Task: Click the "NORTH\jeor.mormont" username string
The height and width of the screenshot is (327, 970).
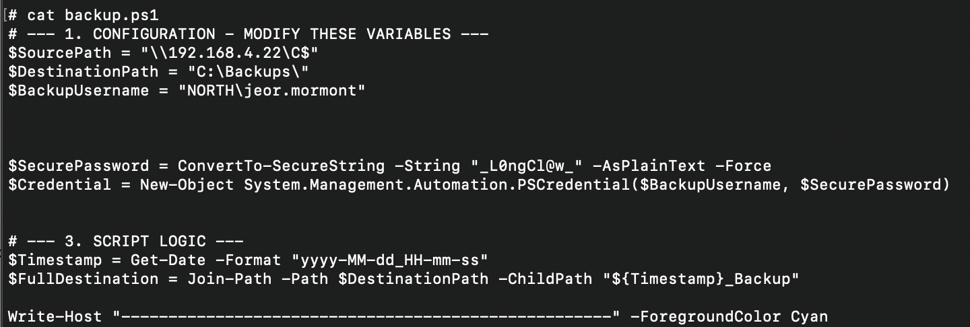Action: tap(271, 90)
